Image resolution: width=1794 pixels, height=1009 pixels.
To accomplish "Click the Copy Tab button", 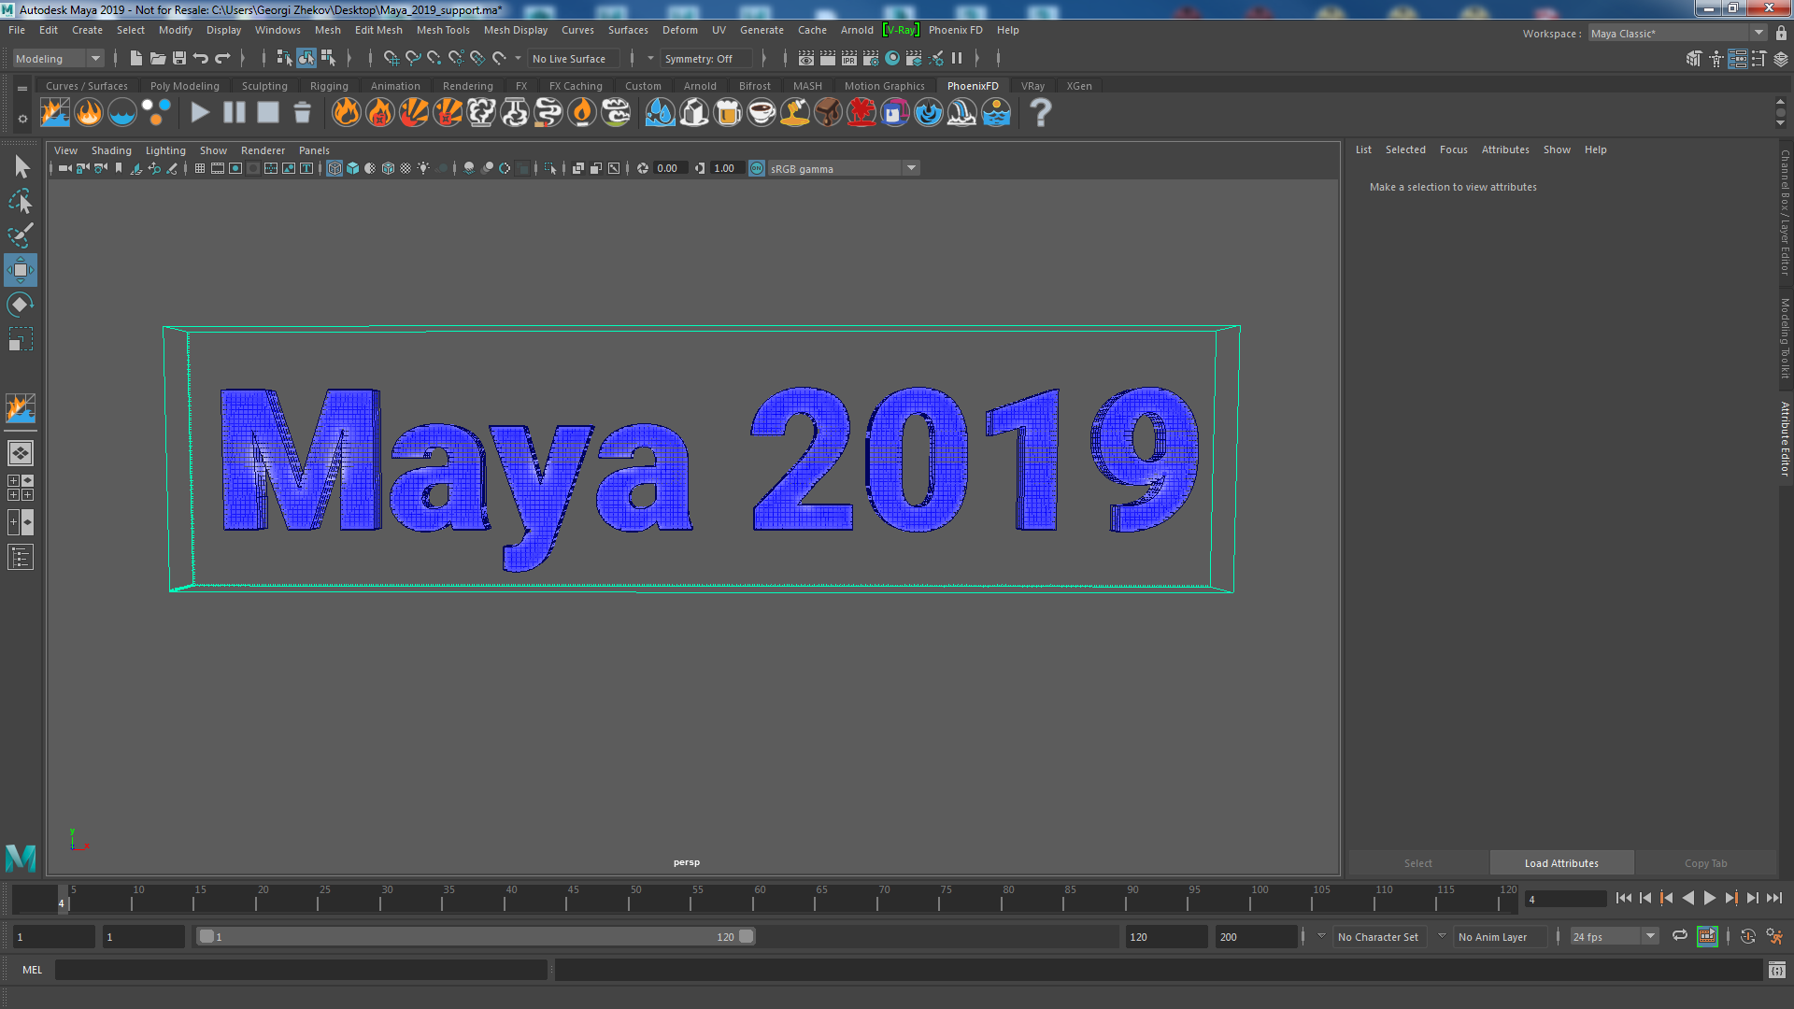I will point(1705,863).
